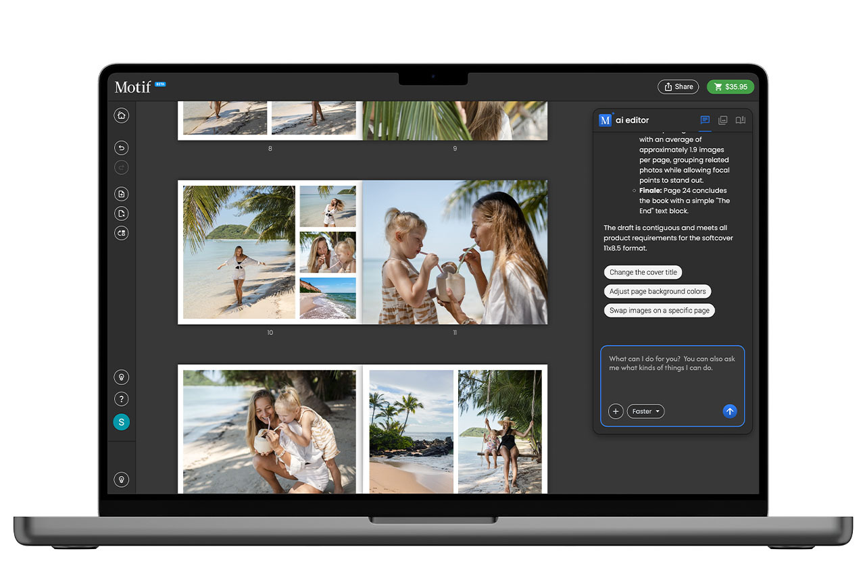Click the Swap images on a specific page chip
Viewport: 865px width, 570px height.
659,310
